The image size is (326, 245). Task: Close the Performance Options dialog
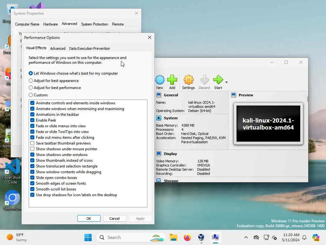[150, 38]
